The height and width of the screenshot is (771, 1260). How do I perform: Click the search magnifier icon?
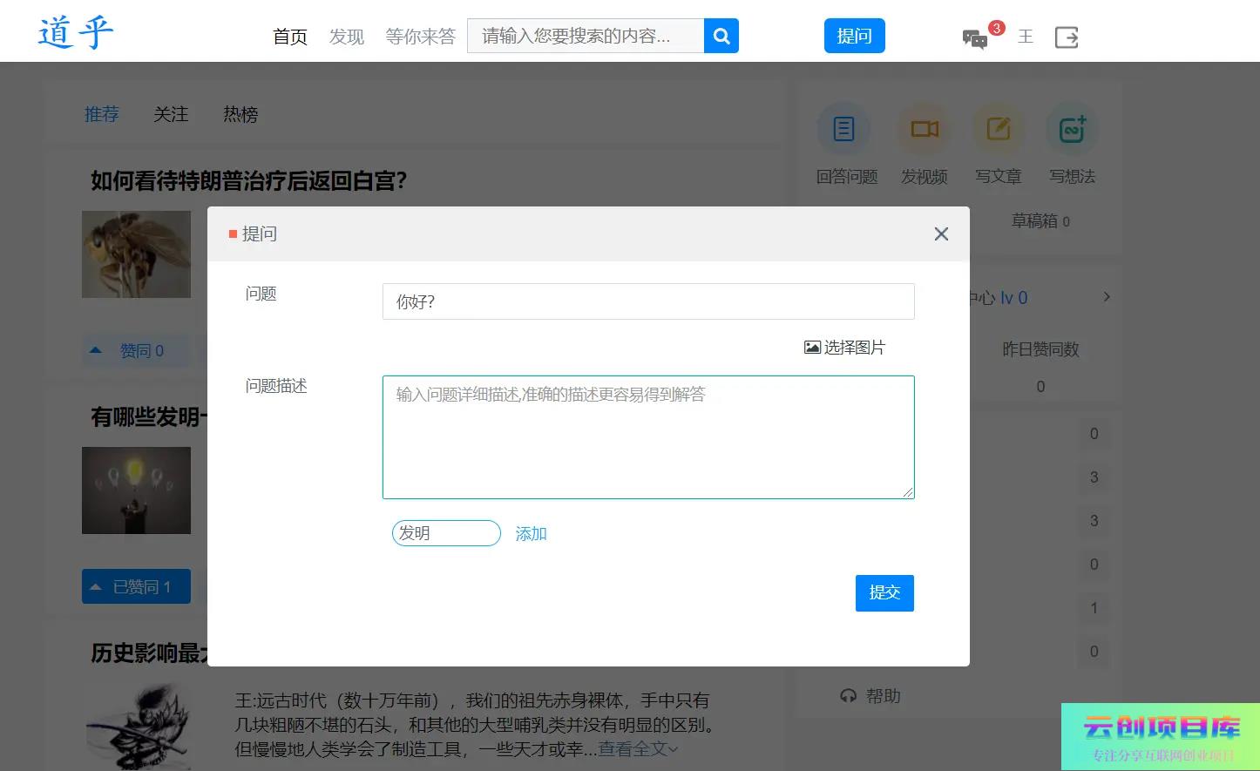point(721,36)
